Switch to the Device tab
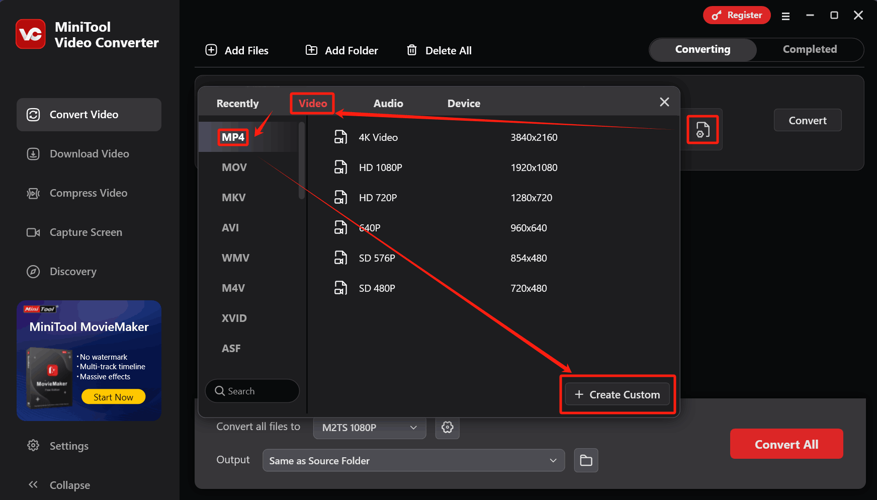 tap(464, 104)
